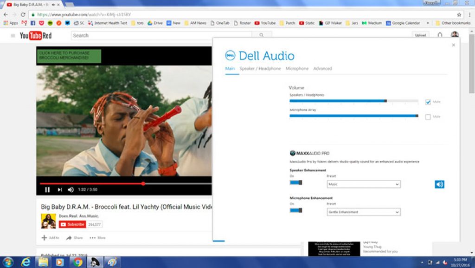Open YouTube notifications bell
The image size is (475, 268).
440,35
